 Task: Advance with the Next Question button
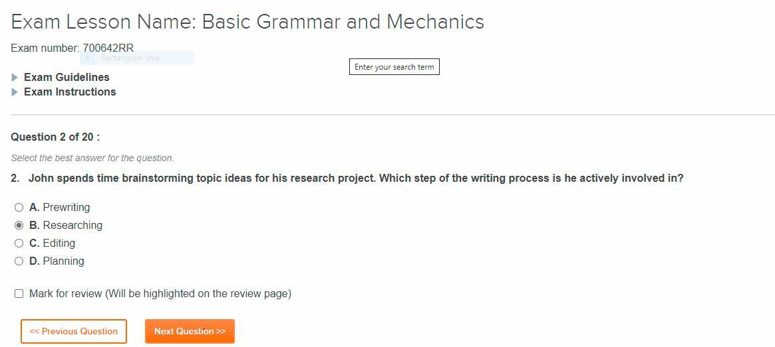(x=190, y=332)
